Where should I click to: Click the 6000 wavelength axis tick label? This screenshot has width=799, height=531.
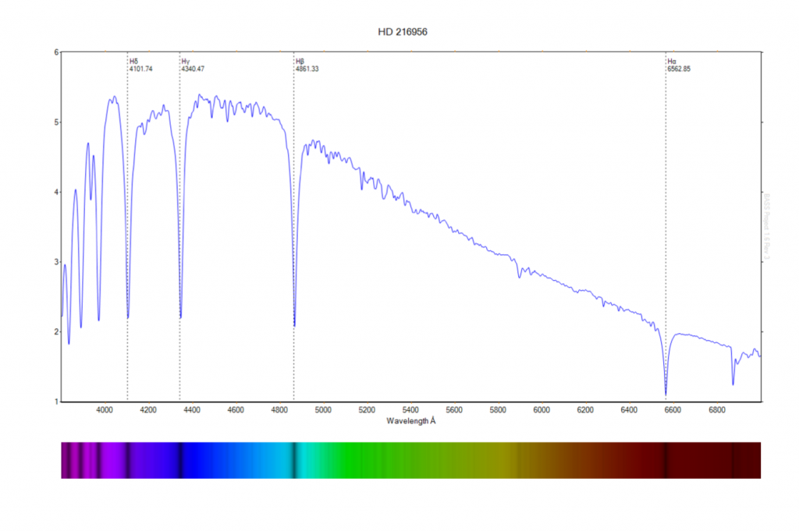pos(542,409)
